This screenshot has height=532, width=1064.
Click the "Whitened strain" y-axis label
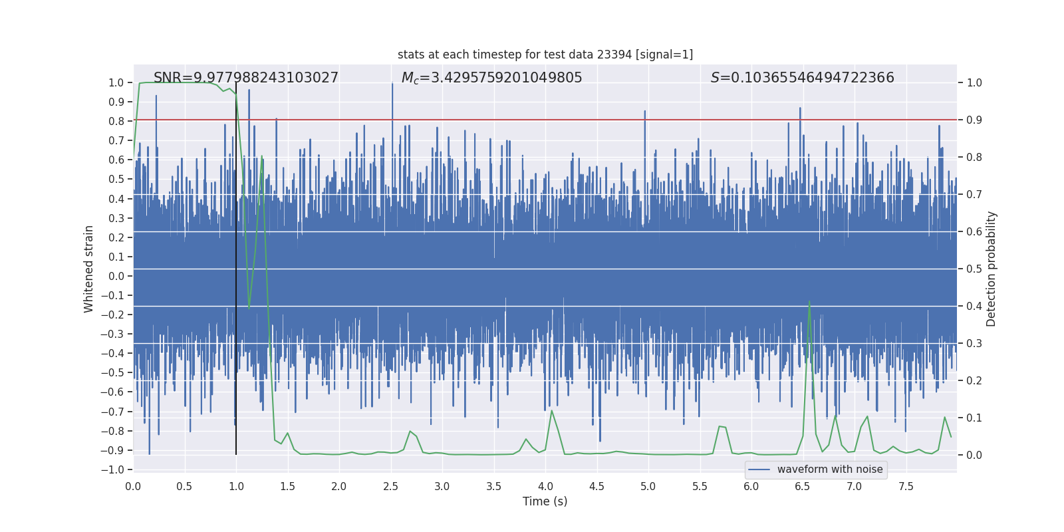click(89, 269)
